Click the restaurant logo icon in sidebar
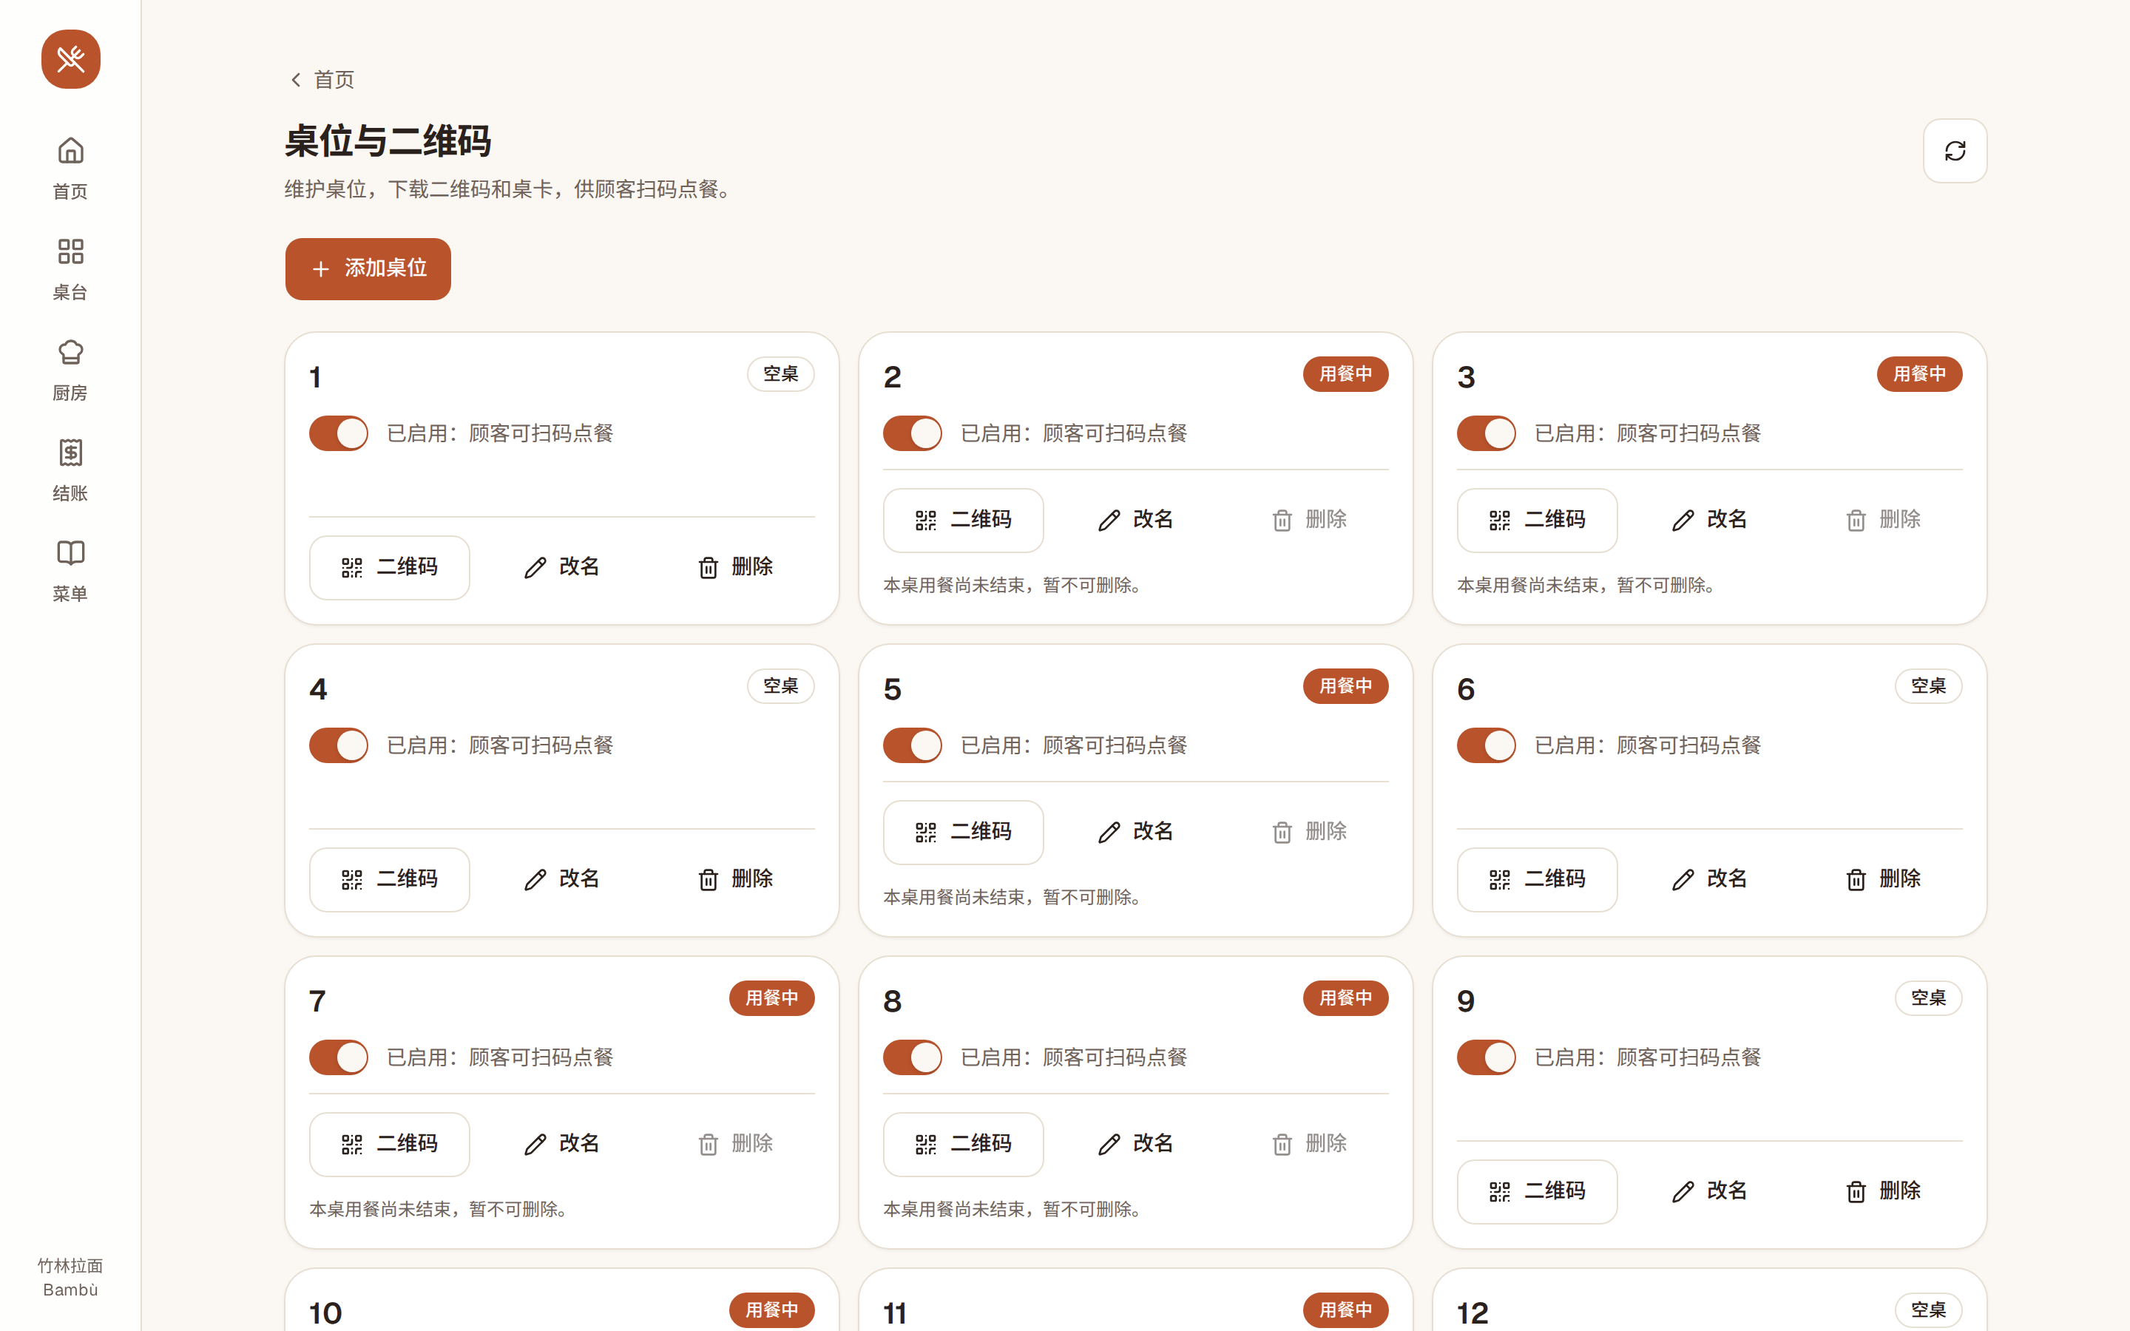Screen dimensions: 2130x1331 (70, 59)
